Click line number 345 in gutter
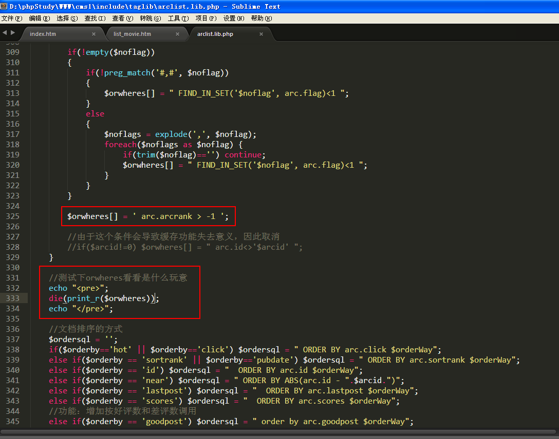The width and height of the screenshot is (559, 439). click(x=12, y=422)
